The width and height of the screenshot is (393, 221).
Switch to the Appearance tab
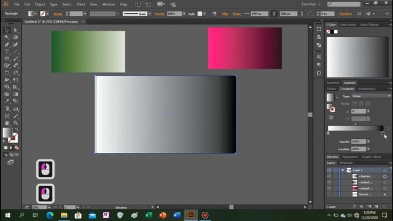350,157
